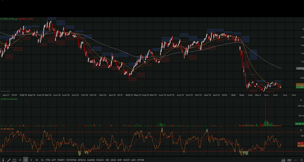Open the indicators chart icon
Screen dimensions: 304x162
click(x=283, y=160)
